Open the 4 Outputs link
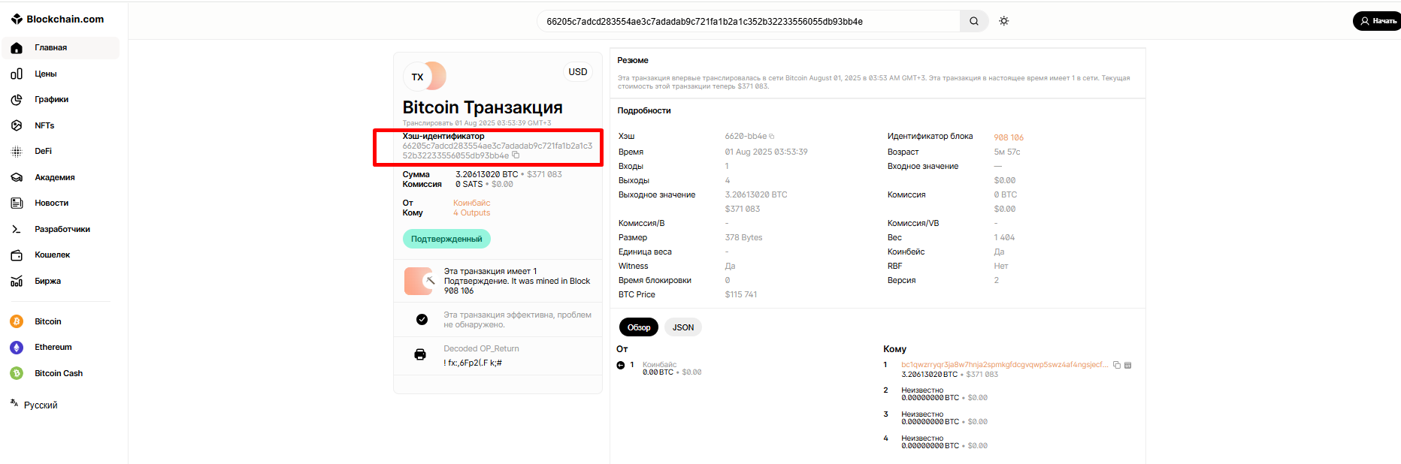Screen dimensions: 1401x464 (x=471, y=213)
